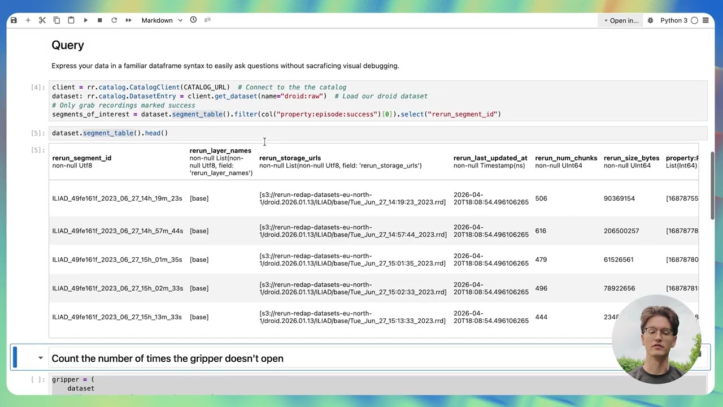Click the num chunks value 444
The width and height of the screenshot is (723, 407).
pos(541,317)
